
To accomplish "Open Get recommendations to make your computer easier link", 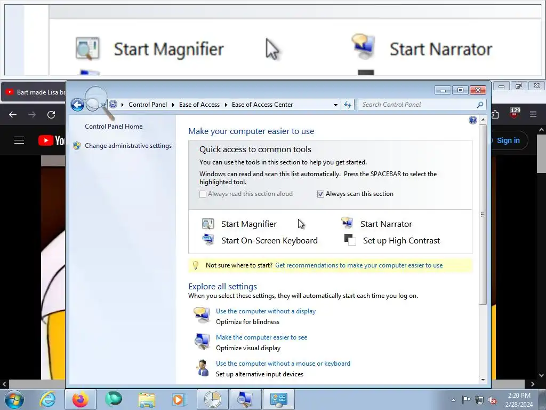I will click(x=359, y=265).
